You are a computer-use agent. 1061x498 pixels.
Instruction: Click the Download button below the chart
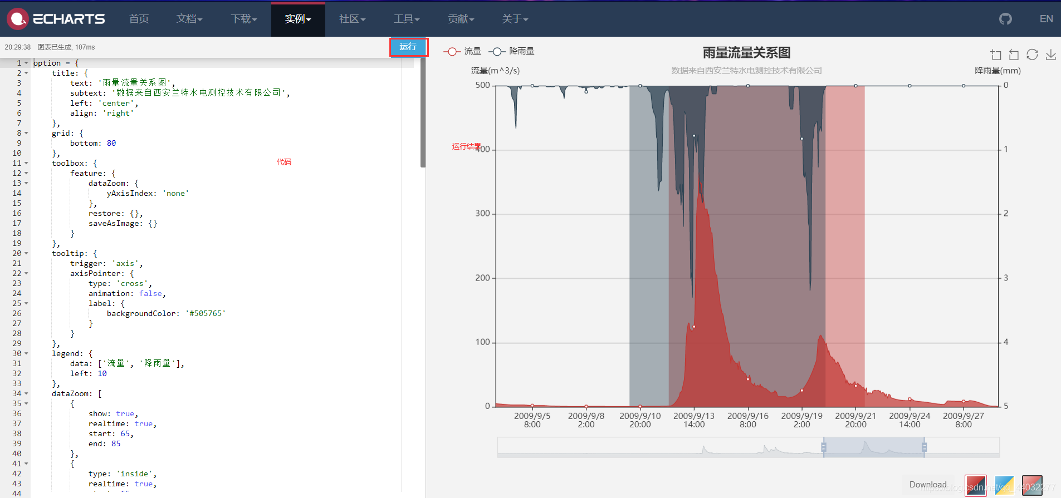click(x=928, y=485)
